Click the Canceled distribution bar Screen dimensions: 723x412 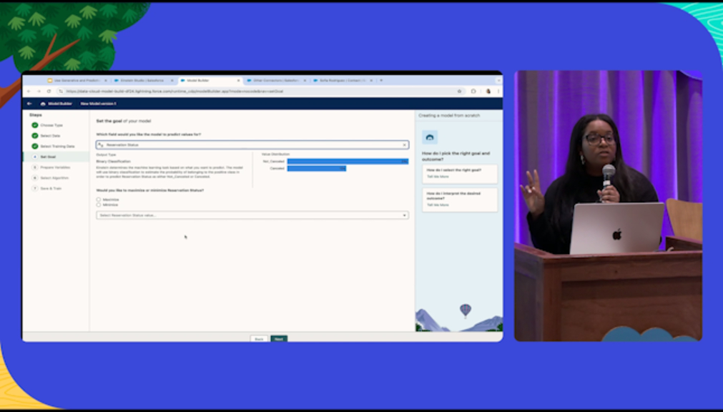[x=316, y=168]
